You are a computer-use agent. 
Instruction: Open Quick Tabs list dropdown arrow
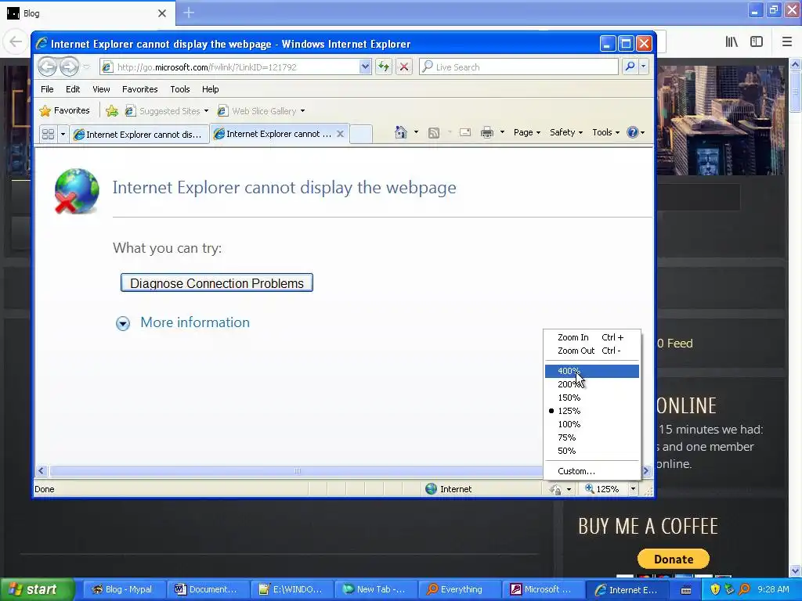click(63, 134)
